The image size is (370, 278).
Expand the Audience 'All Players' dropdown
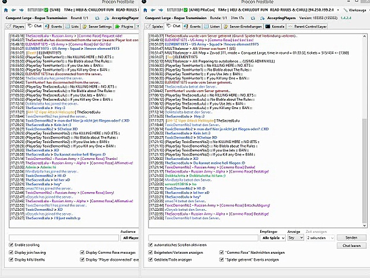pos(128,237)
